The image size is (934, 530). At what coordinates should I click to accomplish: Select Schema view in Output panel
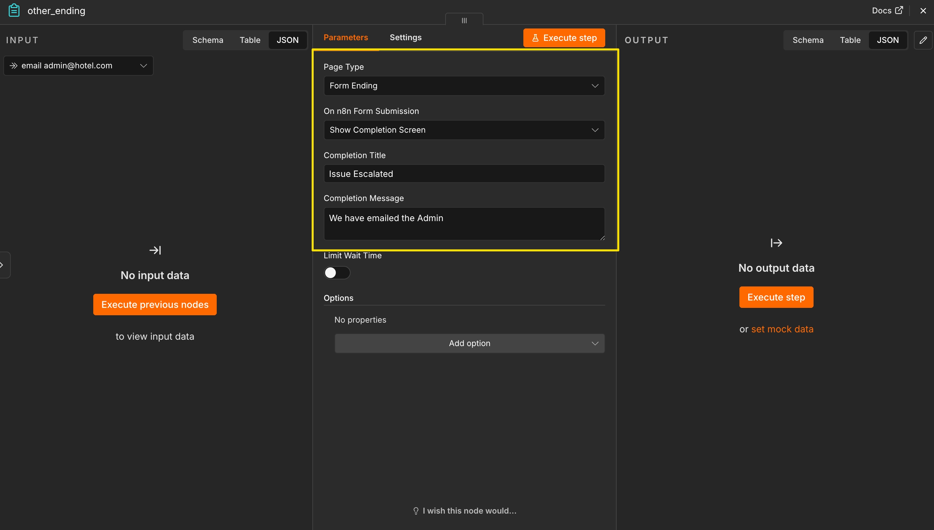[808, 40]
